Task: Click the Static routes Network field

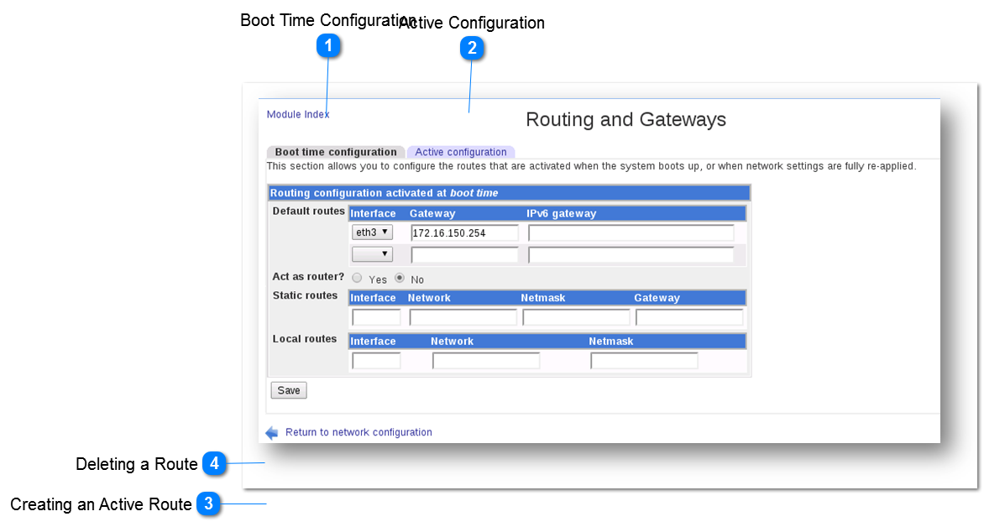Action: click(x=463, y=317)
